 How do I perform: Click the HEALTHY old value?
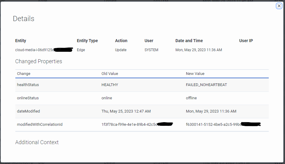110,85
